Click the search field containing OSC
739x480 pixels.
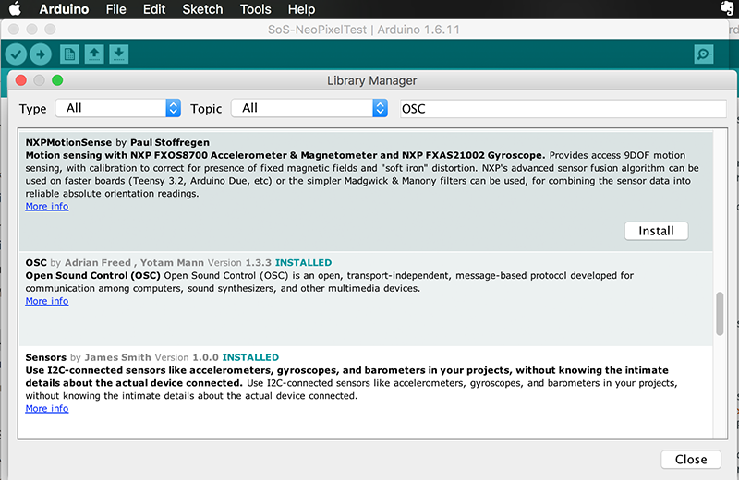[563, 109]
